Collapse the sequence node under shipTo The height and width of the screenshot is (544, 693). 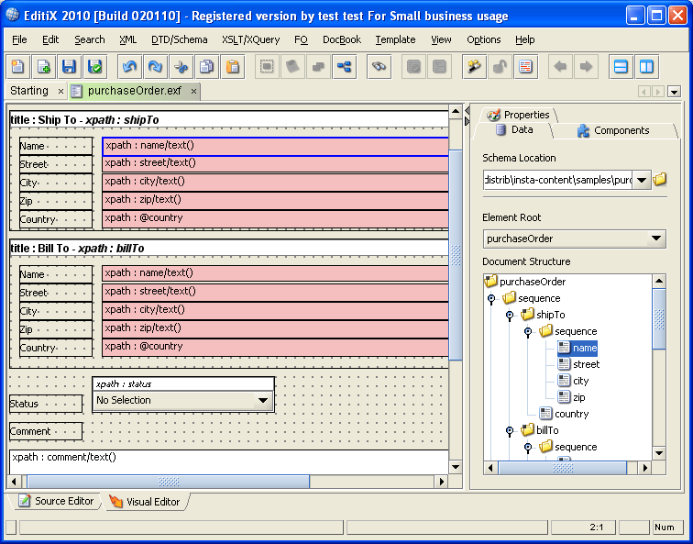pyautogui.click(x=528, y=332)
